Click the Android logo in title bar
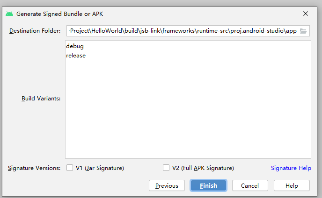This screenshot has height=198, width=322. [x=9, y=14]
